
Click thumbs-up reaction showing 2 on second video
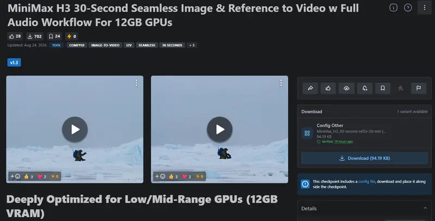pyautogui.click(x=173, y=176)
